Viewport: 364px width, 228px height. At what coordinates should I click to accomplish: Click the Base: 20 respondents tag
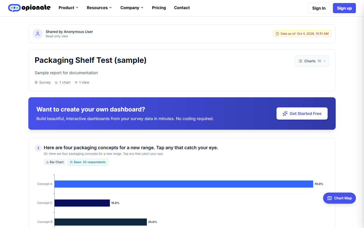point(88,162)
